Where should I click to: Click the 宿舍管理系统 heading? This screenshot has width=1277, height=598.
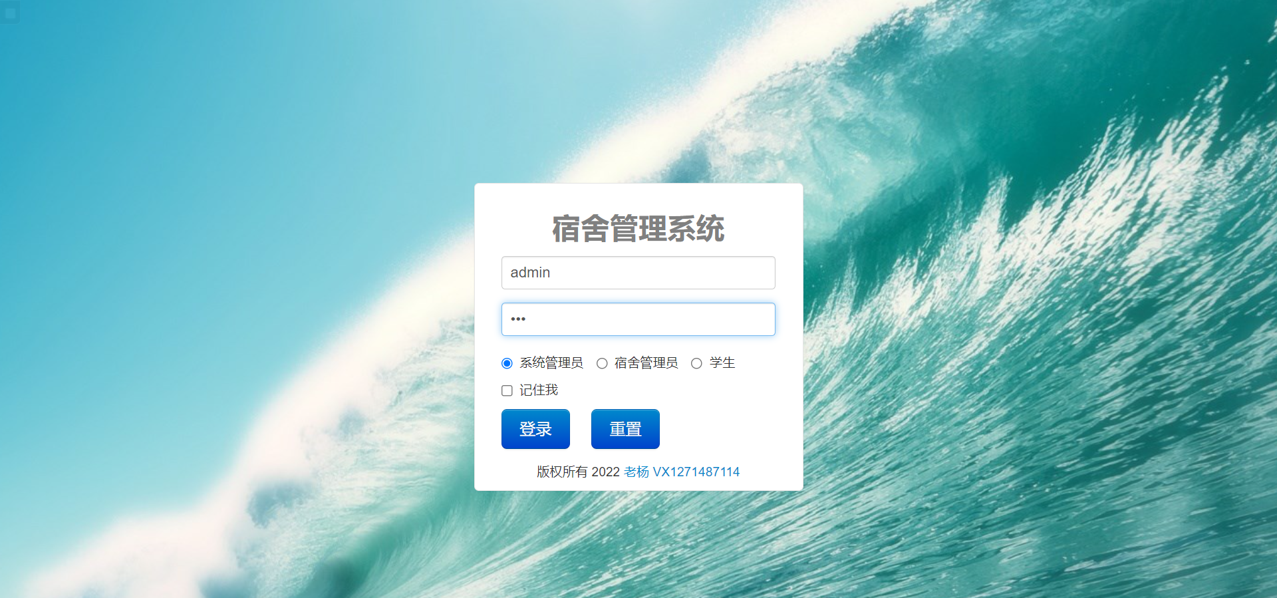click(638, 228)
